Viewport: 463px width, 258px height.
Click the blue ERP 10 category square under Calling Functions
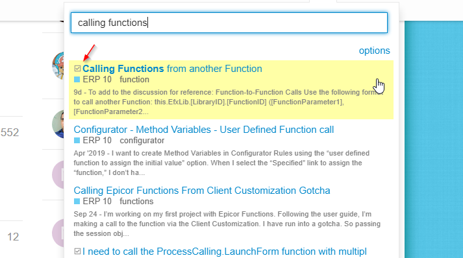77,80
